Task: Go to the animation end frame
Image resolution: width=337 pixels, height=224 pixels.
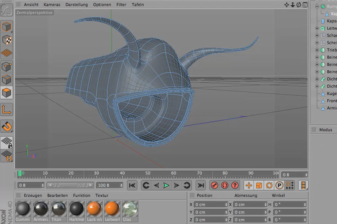Action: click(x=201, y=185)
